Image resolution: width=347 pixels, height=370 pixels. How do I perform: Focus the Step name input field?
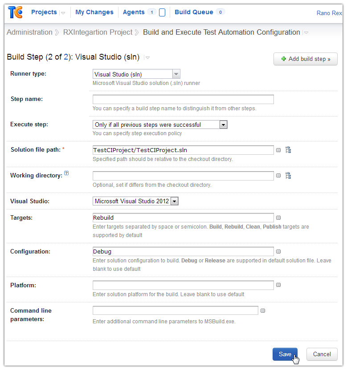(183, 99)
